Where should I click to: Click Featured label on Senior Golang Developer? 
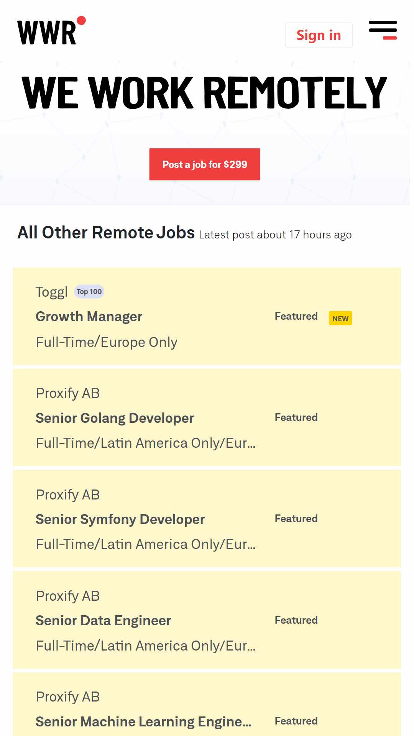click(296, 417)
